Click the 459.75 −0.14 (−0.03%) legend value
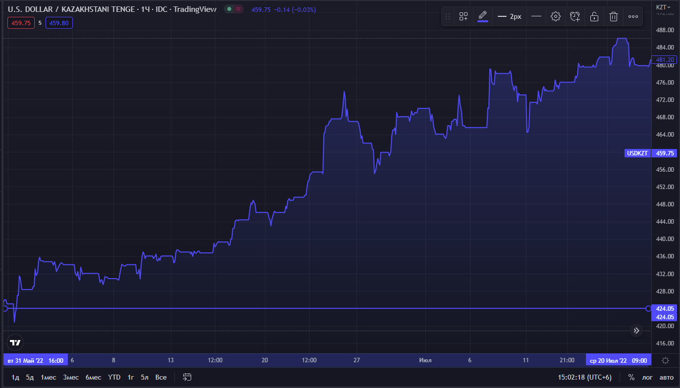 (x=284, y=9)
